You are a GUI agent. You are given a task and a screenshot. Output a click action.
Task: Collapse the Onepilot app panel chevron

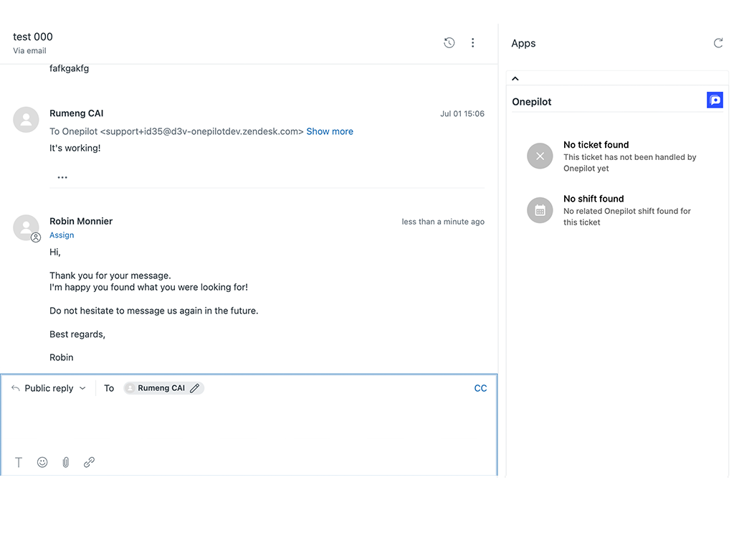pyautogui.click(x=515, y=79)
